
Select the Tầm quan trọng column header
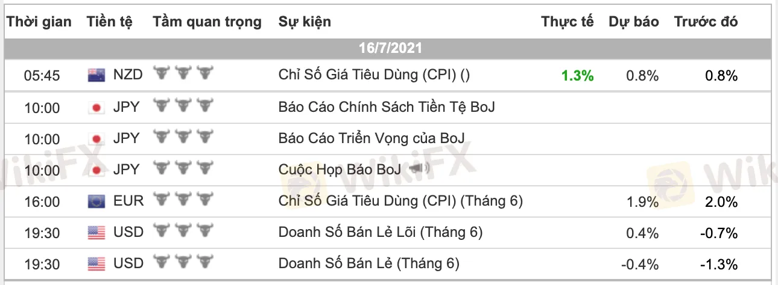click(207, 22)
